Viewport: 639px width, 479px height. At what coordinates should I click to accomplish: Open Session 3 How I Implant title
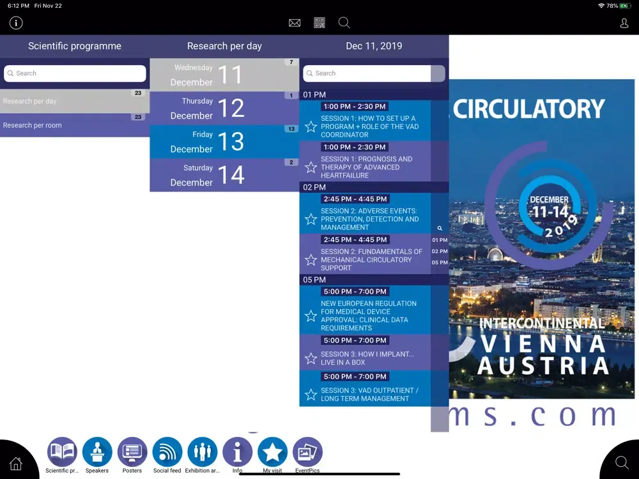point(367,358)
